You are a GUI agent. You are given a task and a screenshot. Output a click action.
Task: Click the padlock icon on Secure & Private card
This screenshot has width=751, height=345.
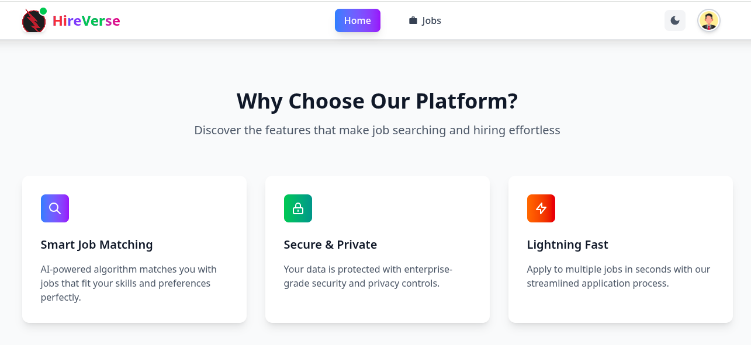click(297, 208)
